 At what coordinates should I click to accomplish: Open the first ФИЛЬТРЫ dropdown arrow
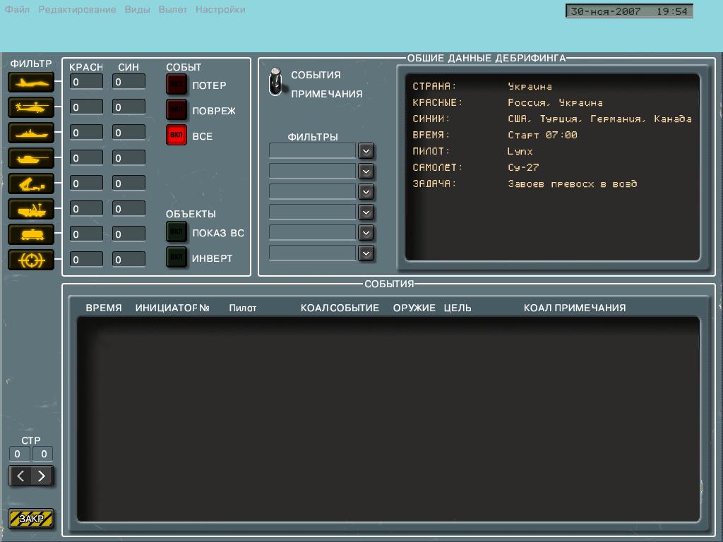point(366,151)
